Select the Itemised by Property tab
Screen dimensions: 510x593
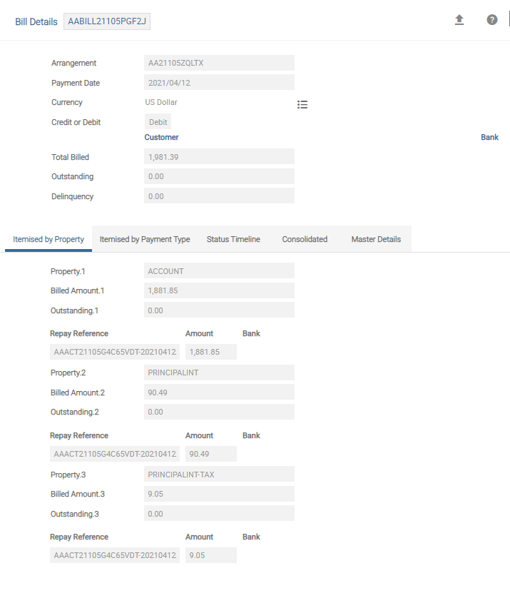point(49,239)
